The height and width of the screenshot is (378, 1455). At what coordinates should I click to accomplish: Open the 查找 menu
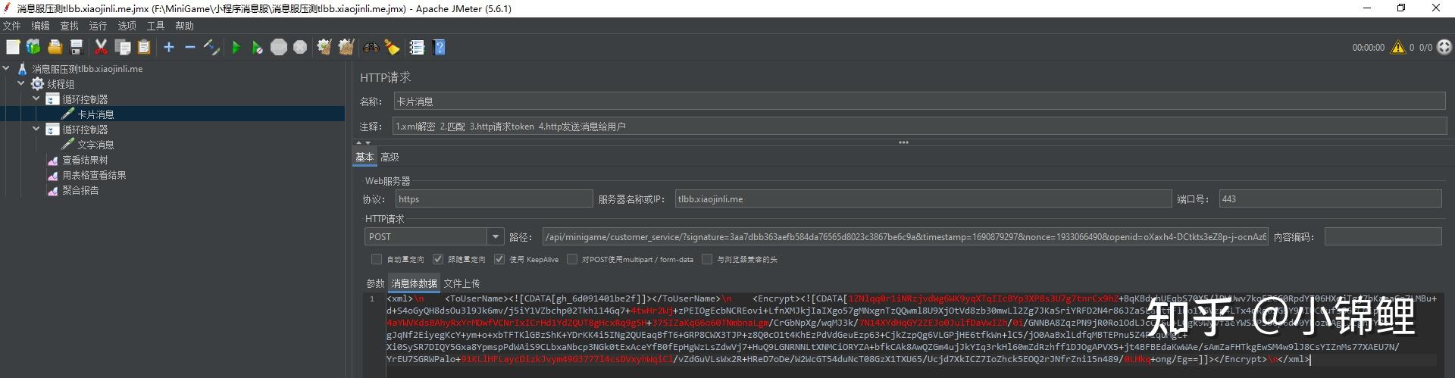coord(69,26)
